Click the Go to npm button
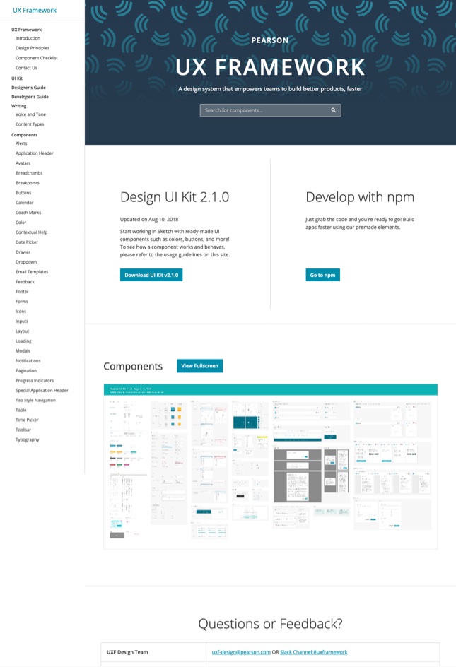The image size is (456, 667). pos(322,275)
